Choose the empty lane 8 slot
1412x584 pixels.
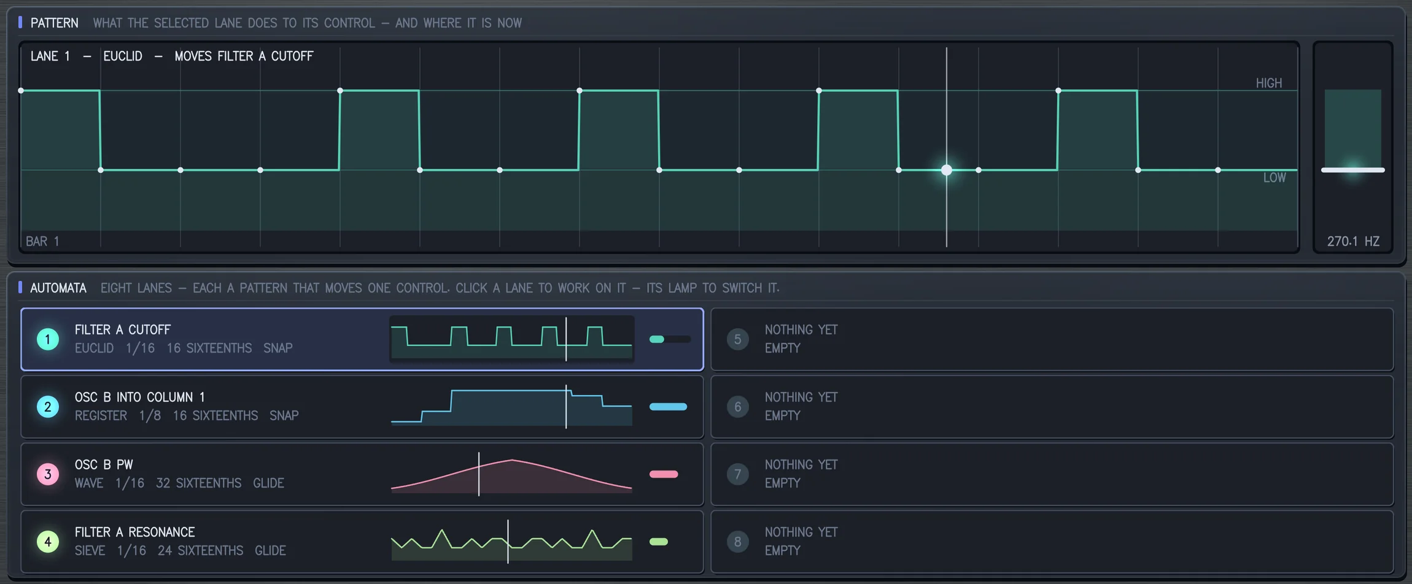(1052, 542)
